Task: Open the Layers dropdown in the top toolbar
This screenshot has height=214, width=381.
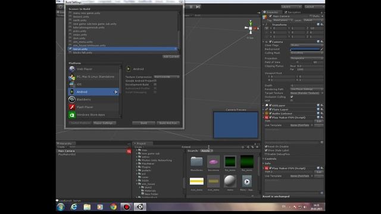Action: coord(291,7)
